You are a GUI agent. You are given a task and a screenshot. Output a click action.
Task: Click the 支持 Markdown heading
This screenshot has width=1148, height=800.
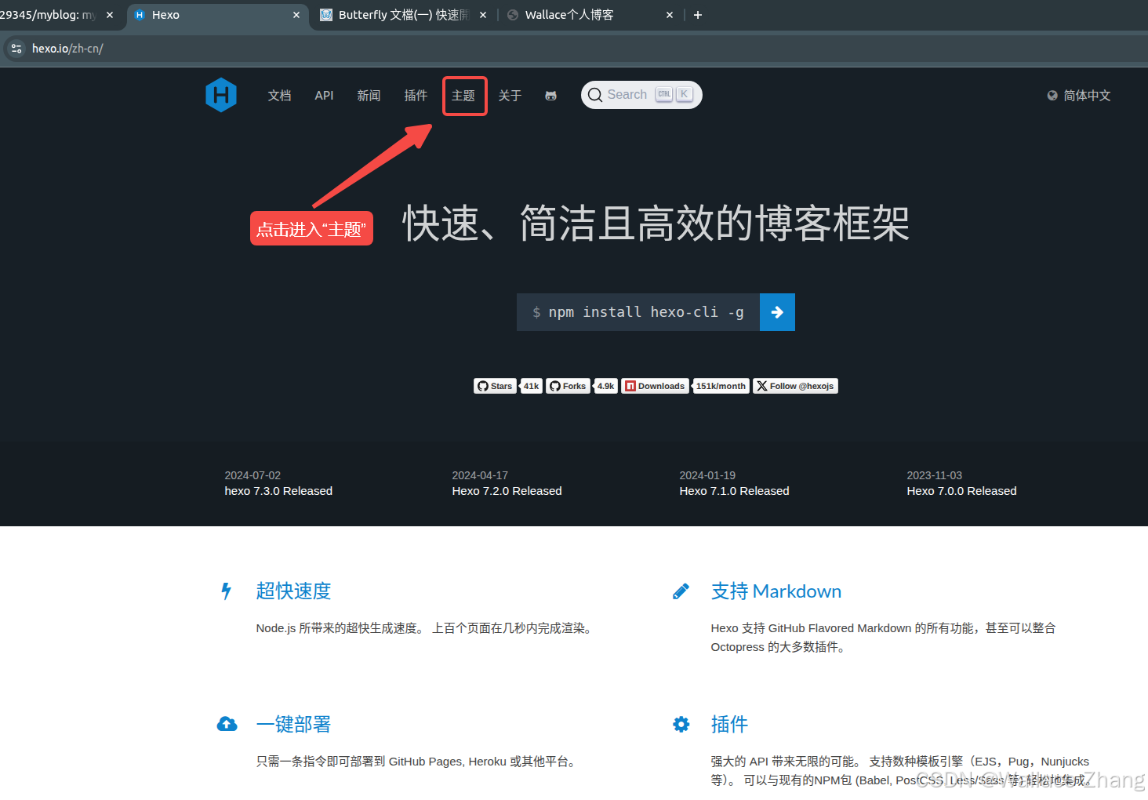click(776, 591)
